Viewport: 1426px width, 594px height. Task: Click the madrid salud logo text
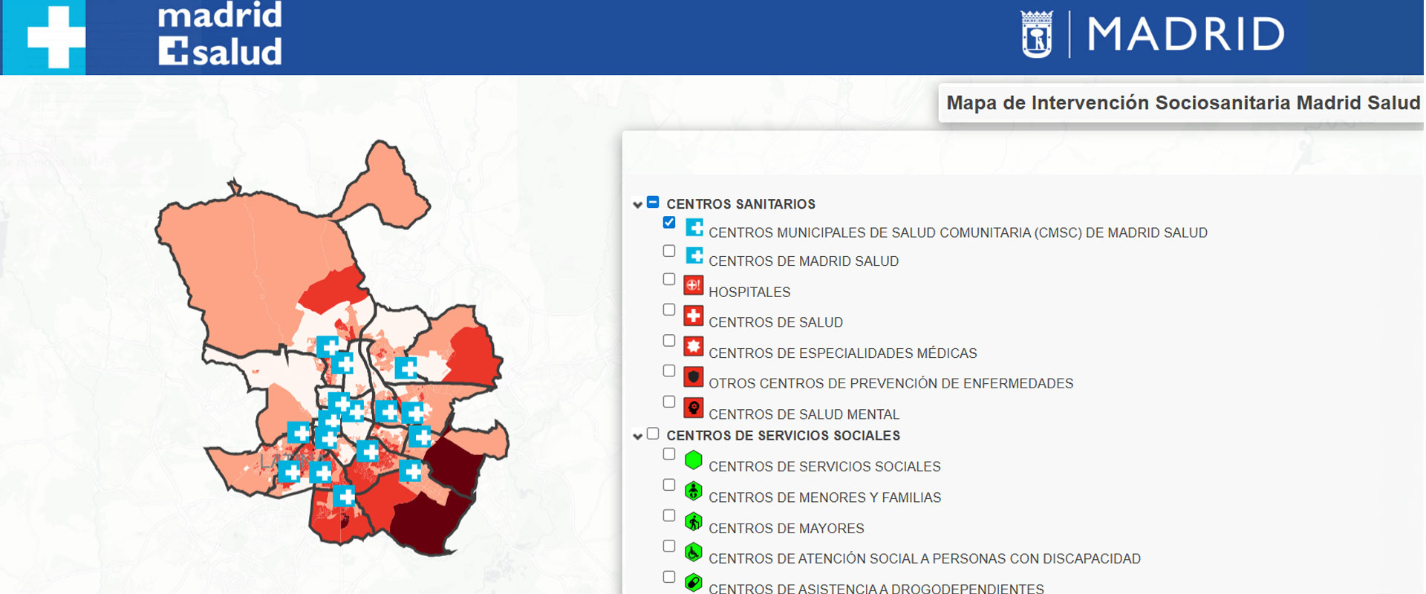pos(220,34)
